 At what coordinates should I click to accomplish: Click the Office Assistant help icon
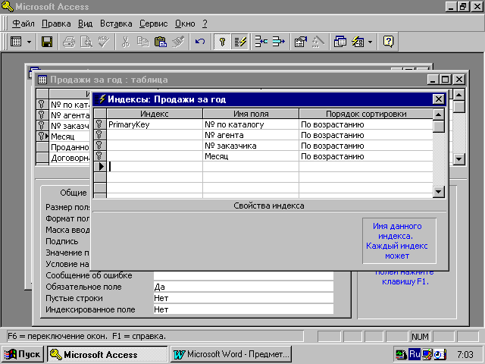[388, 42]
